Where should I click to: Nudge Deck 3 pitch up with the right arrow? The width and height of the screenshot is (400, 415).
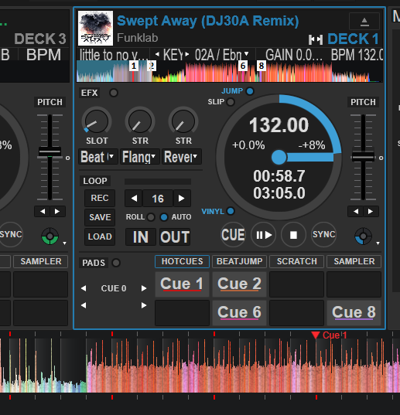click(57, 212)
